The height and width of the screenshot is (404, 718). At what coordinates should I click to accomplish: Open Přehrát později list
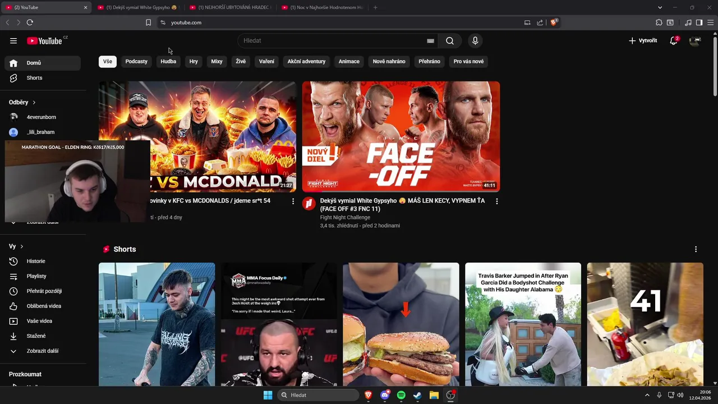point(43,291)
